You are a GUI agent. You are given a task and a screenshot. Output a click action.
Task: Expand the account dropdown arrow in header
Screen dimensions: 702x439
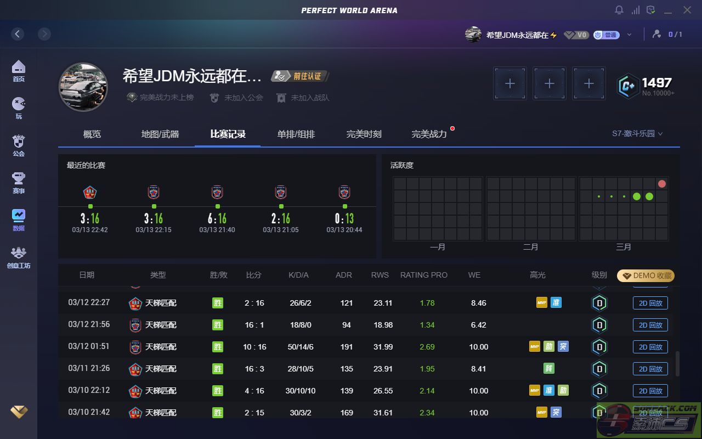point(629,35)
